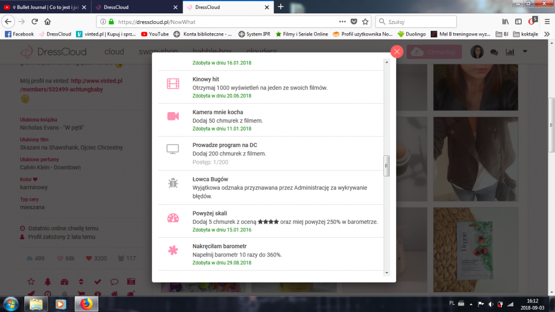Open the Firefox hamburger menu
Screen dimensions: 555x312
pos(547,22)
